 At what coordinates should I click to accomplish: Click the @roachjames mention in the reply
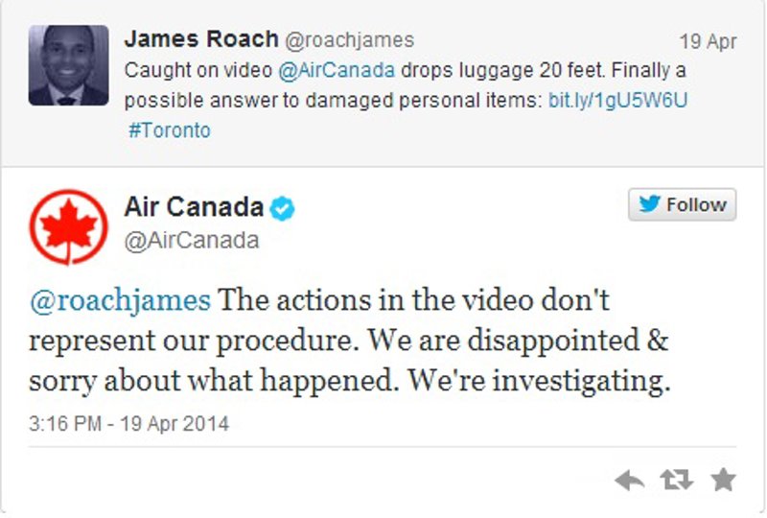tap(120, 301)
